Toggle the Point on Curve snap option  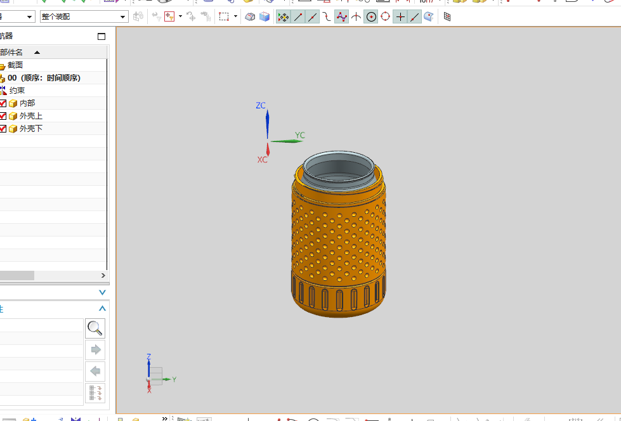(415, 16)
